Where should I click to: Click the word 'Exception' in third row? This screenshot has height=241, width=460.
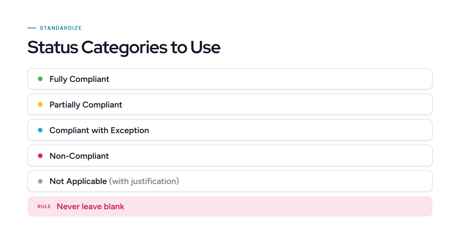click(x=130, y=130)
